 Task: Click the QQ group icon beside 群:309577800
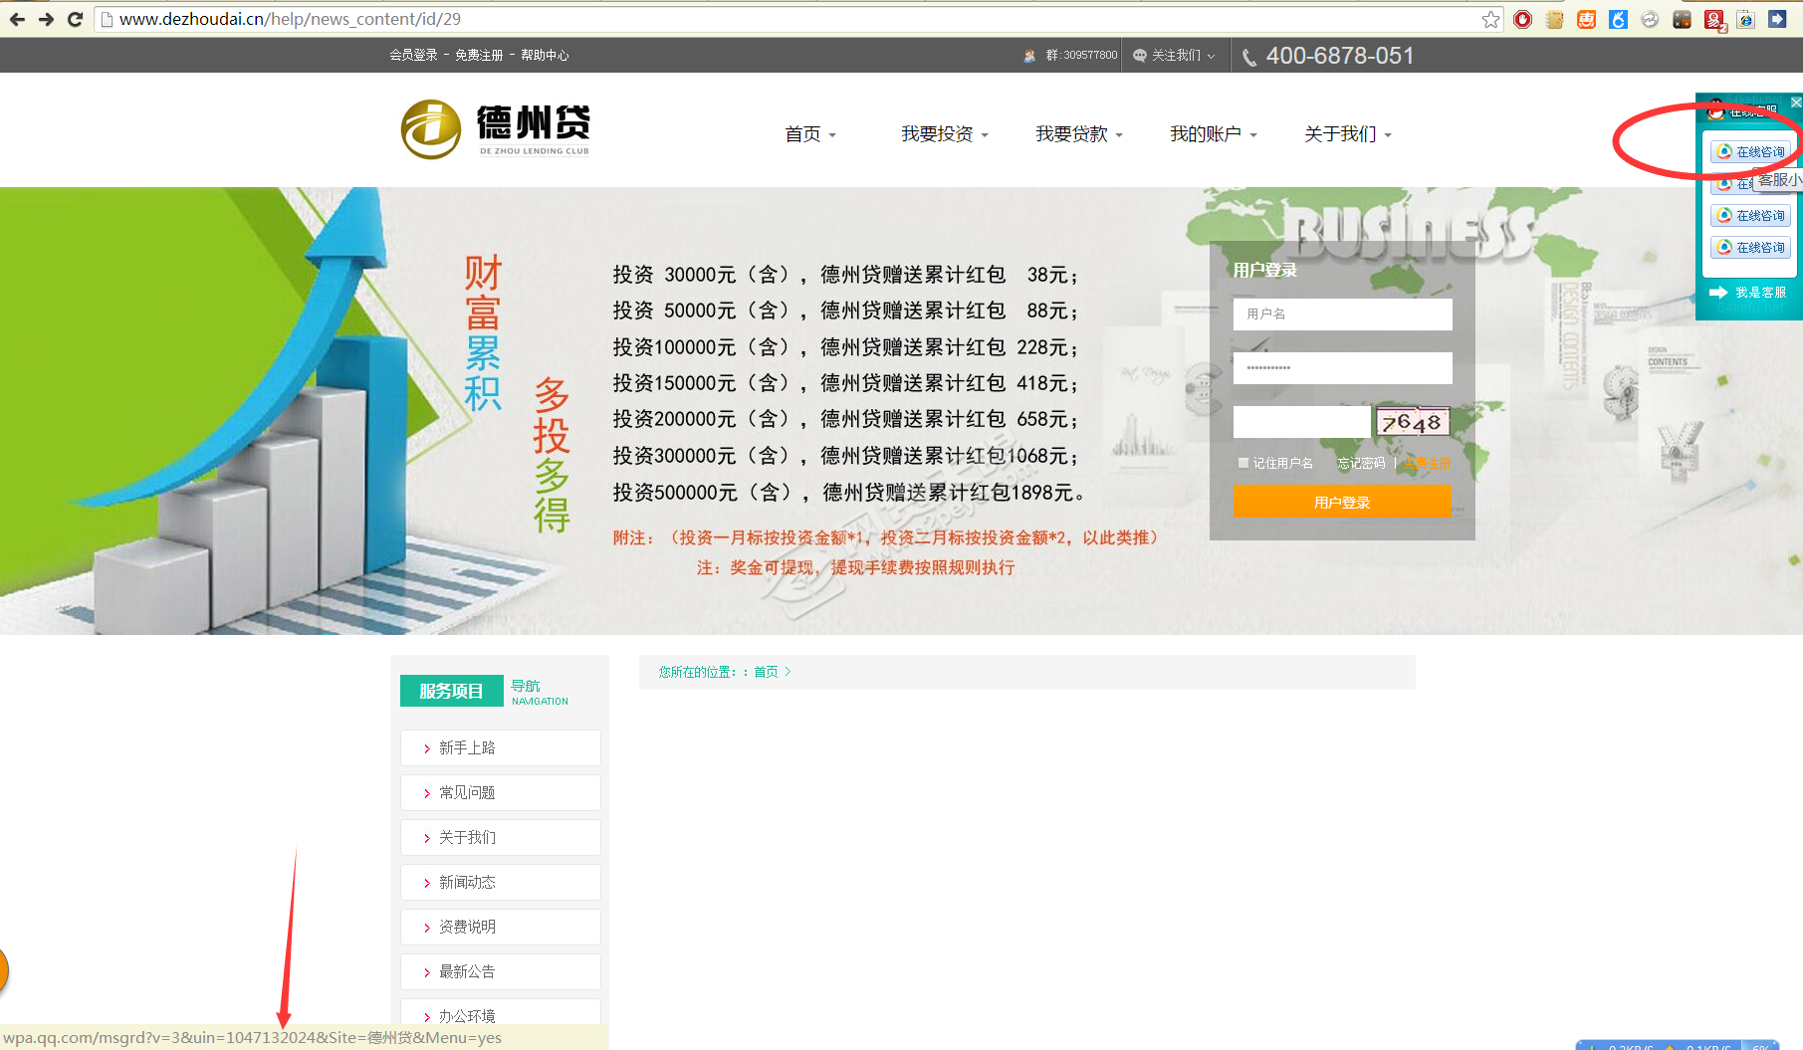(1029, 56)
